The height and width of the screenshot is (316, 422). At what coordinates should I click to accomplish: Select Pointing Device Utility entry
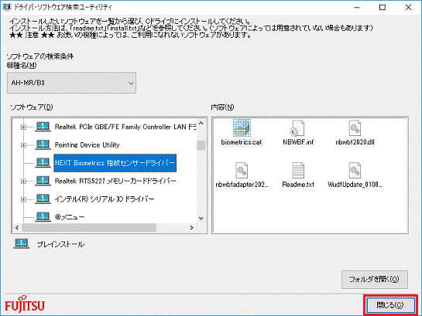coord(87,145)
